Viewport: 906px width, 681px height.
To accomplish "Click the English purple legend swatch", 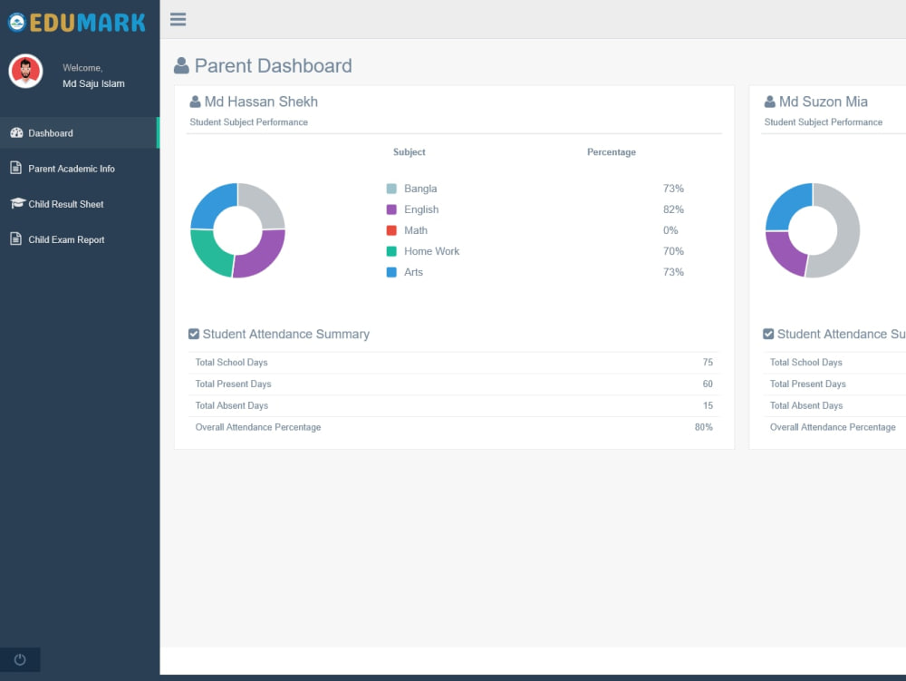I will point(391,209).
